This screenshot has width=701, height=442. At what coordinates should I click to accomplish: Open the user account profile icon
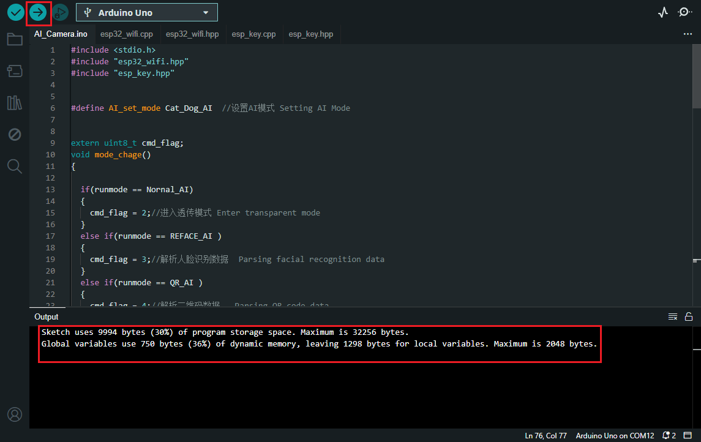pos(15,414)
